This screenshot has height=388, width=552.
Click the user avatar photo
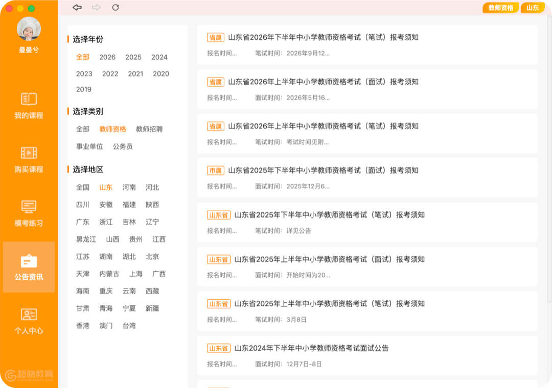(x=29, y=29)
